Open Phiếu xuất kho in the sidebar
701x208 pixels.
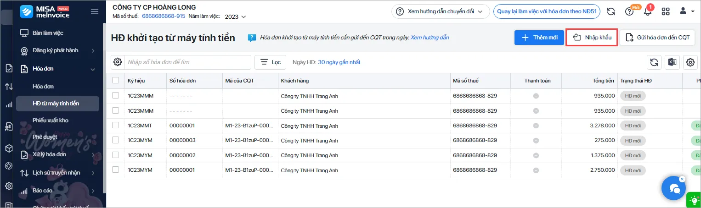tap(51, 120)
